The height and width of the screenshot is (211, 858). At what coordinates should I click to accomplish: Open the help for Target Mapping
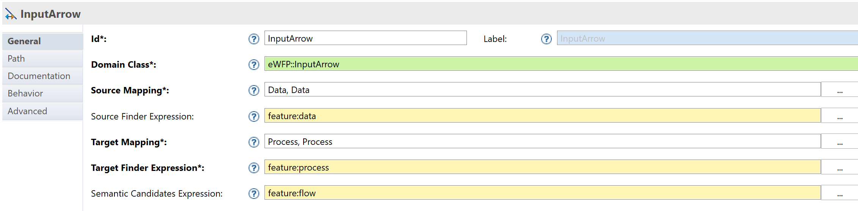tap(254, 142)
